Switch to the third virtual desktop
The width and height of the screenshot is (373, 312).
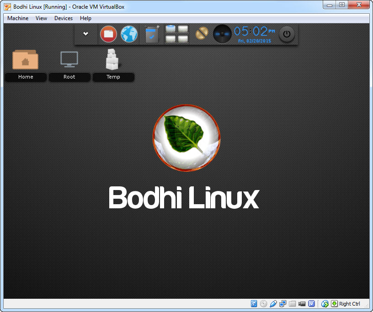coord(171,39)
